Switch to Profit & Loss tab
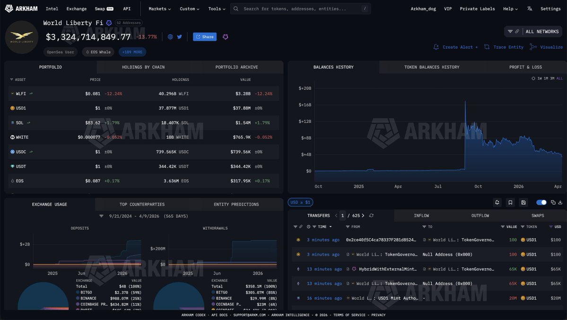567x320 pixels. coord(525,67)
